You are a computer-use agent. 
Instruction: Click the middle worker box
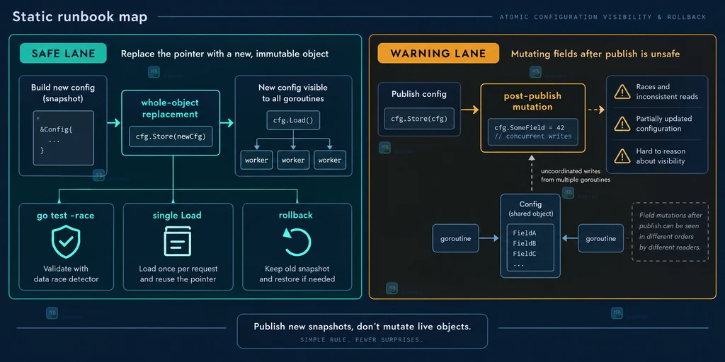coord(293,160)
